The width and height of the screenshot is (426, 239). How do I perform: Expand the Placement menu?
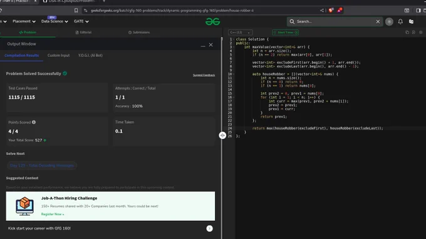coord(24,21)
